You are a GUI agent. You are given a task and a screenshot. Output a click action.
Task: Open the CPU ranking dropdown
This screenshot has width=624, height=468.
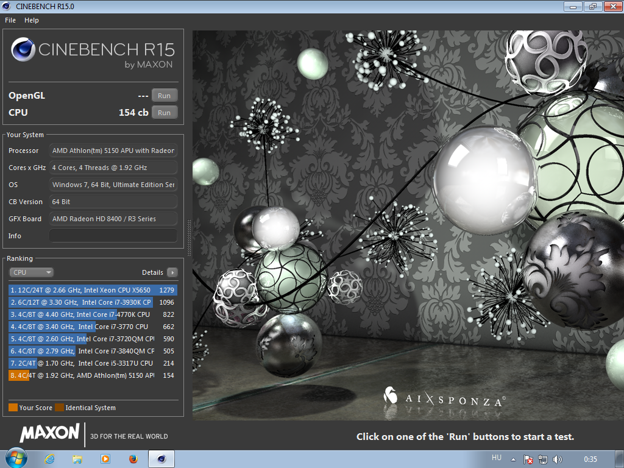coord(32,272)
